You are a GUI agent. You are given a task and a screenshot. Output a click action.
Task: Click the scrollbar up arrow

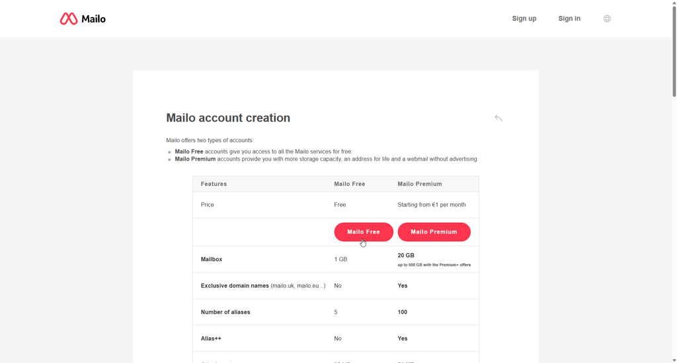674,3
